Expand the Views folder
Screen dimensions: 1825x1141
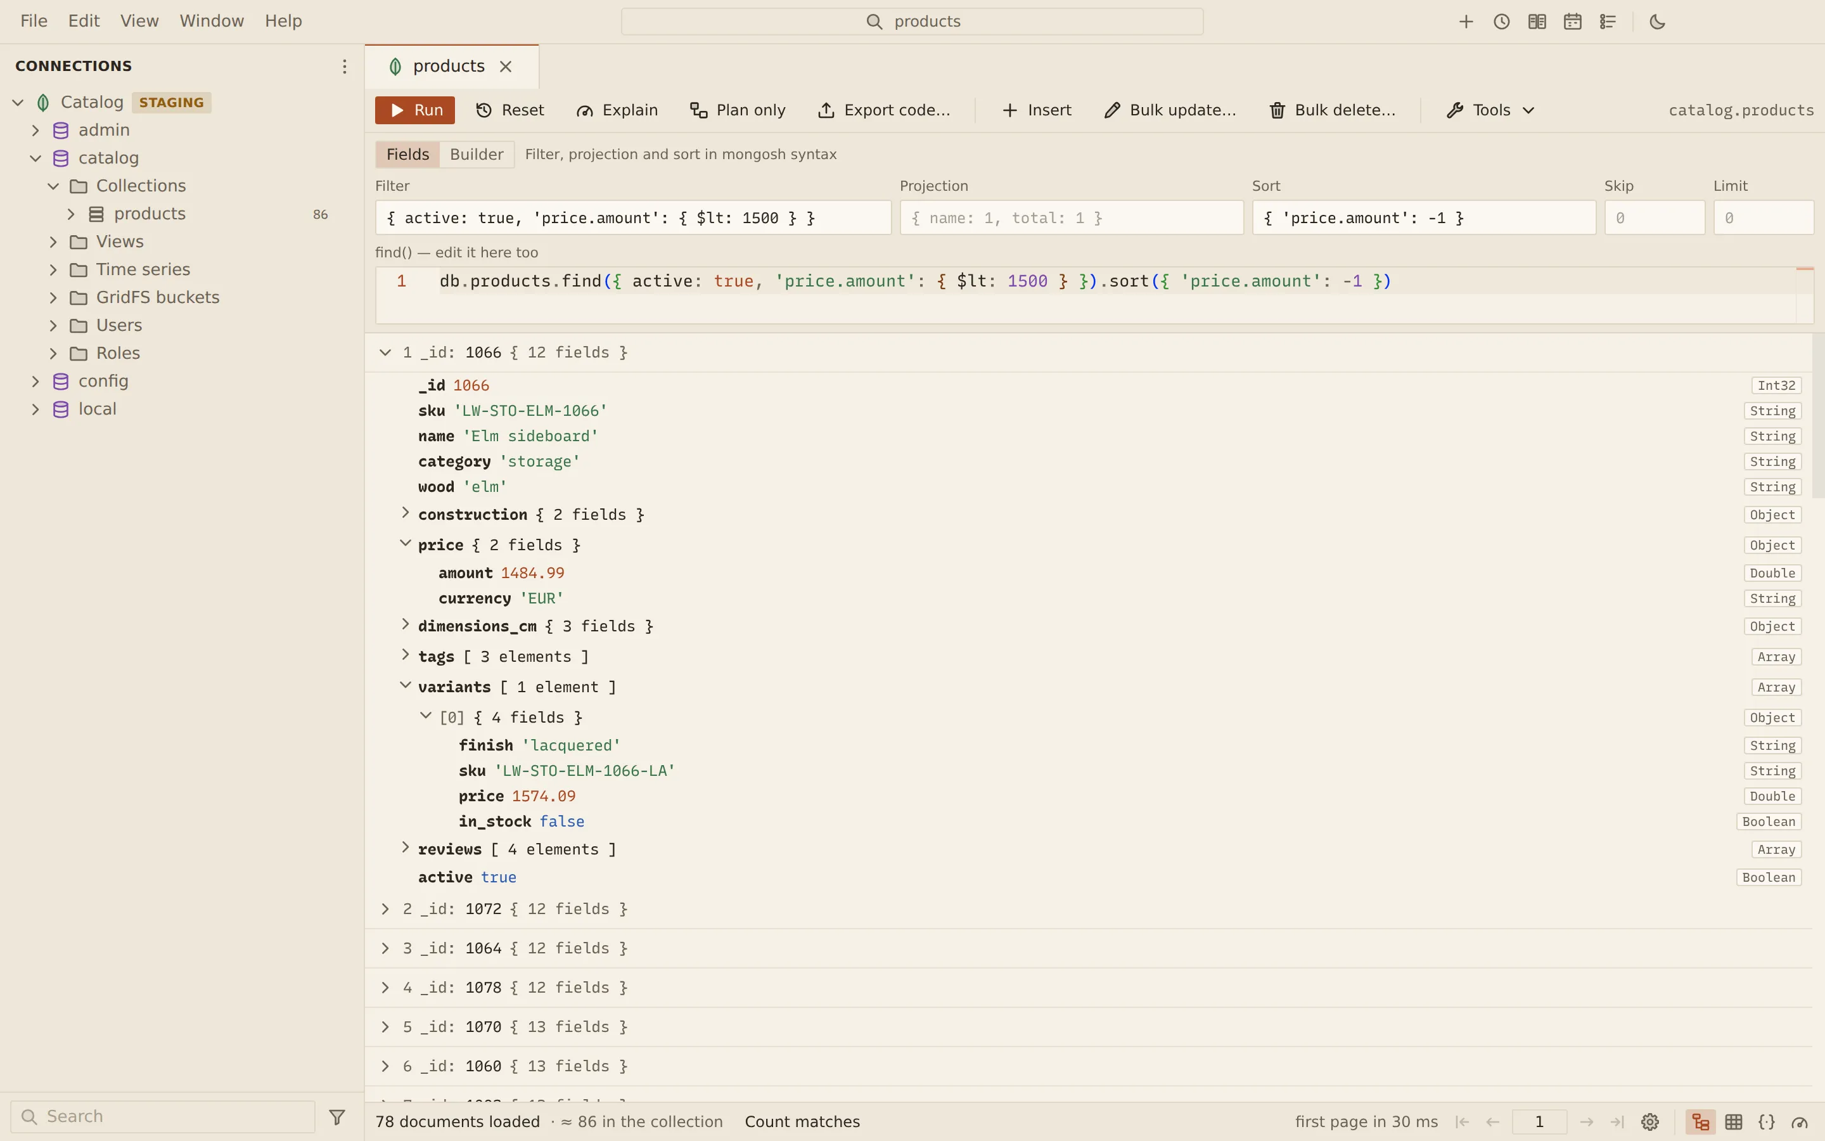pos(53,242)
